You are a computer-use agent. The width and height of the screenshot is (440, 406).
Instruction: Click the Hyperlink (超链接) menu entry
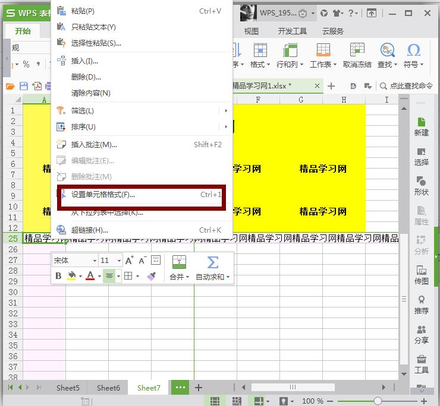[x=142, y=230]
